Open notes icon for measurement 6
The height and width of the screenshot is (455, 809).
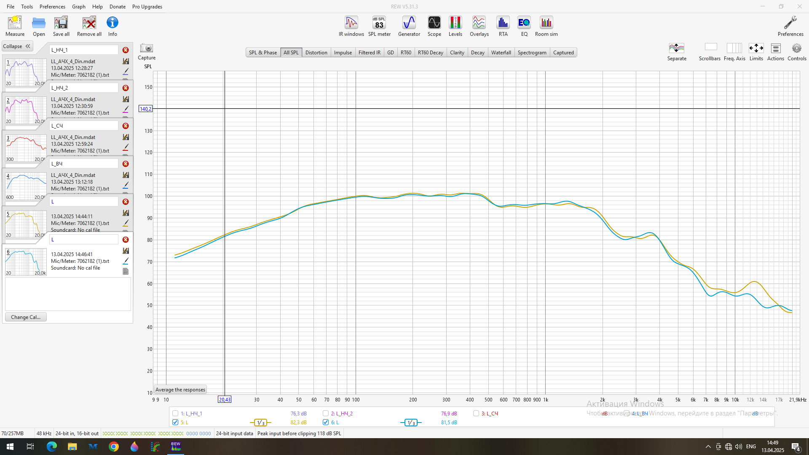(x=126, y=271)
